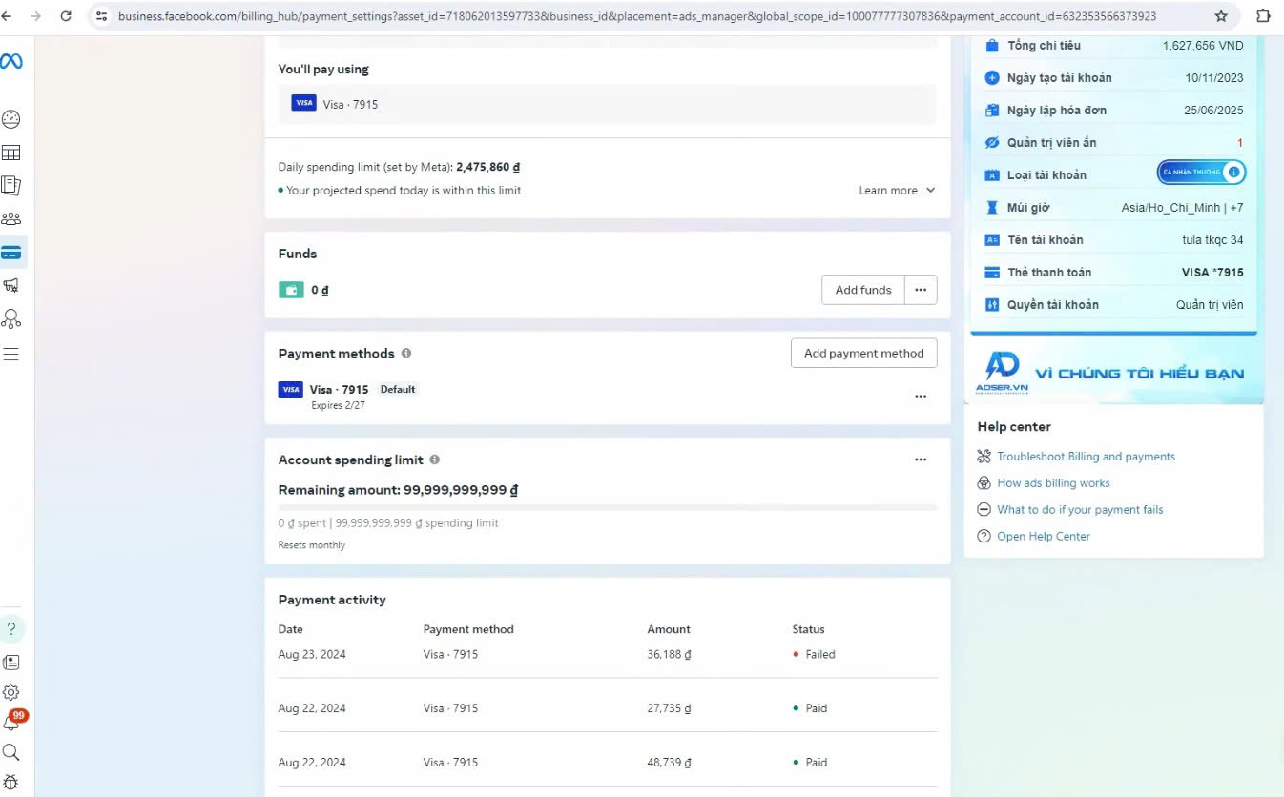Open the Advertising settings megaphone icon
The width and height of the screenshot is (1284, 797).
[x=11, y=285]
